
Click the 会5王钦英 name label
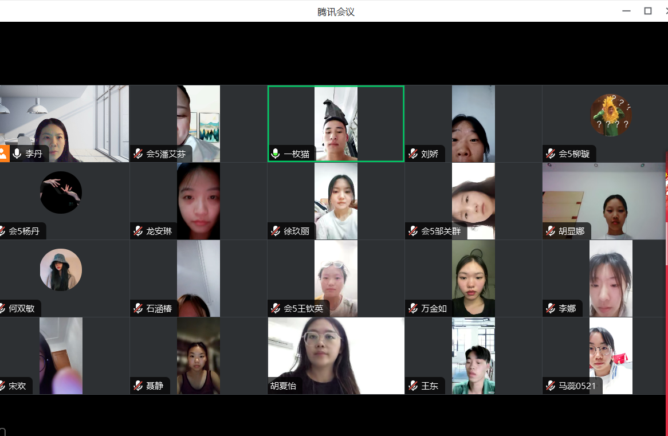coord(303,308)
